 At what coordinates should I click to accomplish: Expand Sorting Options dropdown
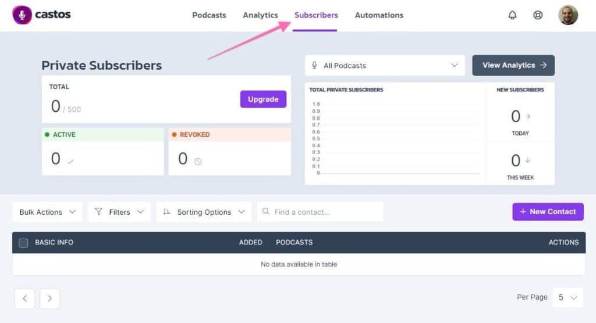coord(204,212)
